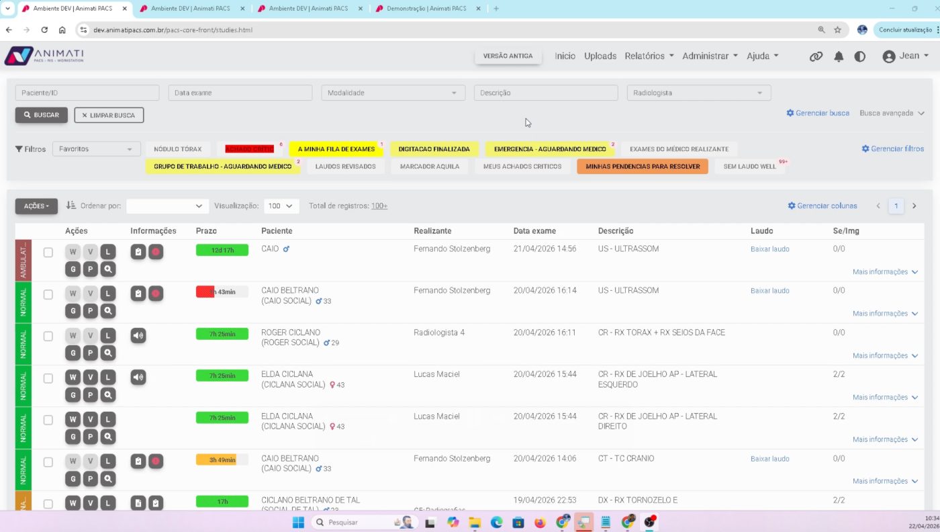Click the BUSCAR button

42,115
